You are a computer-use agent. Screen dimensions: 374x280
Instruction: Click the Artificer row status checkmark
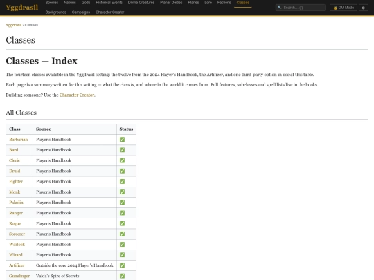122,265
